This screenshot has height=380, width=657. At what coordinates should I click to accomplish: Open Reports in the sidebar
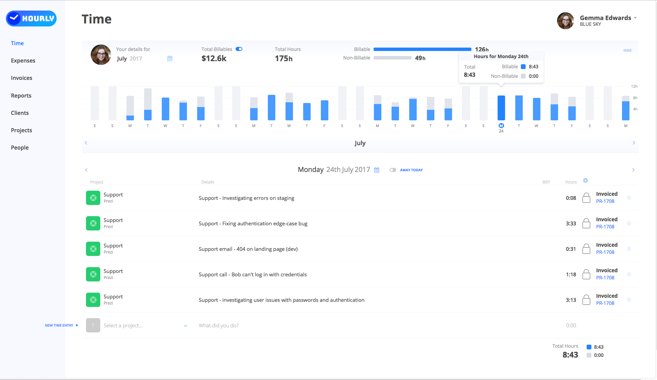(x=21, y=96)
